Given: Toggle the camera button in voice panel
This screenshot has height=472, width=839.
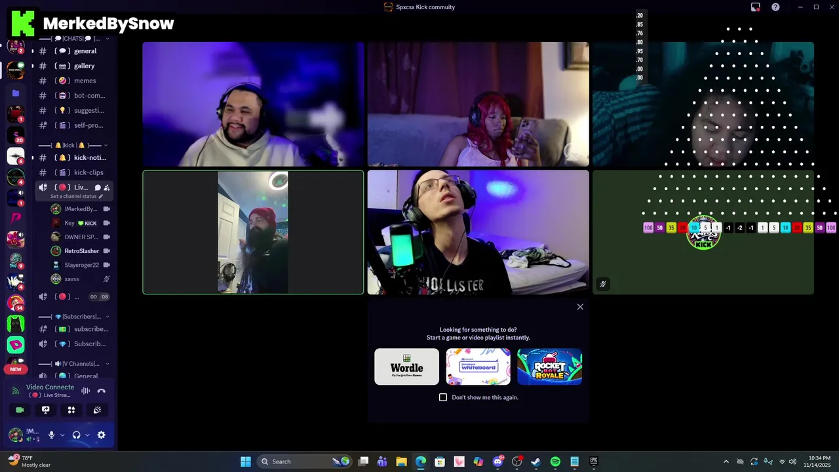Looking at the screenshot, I should click(20, 410).
